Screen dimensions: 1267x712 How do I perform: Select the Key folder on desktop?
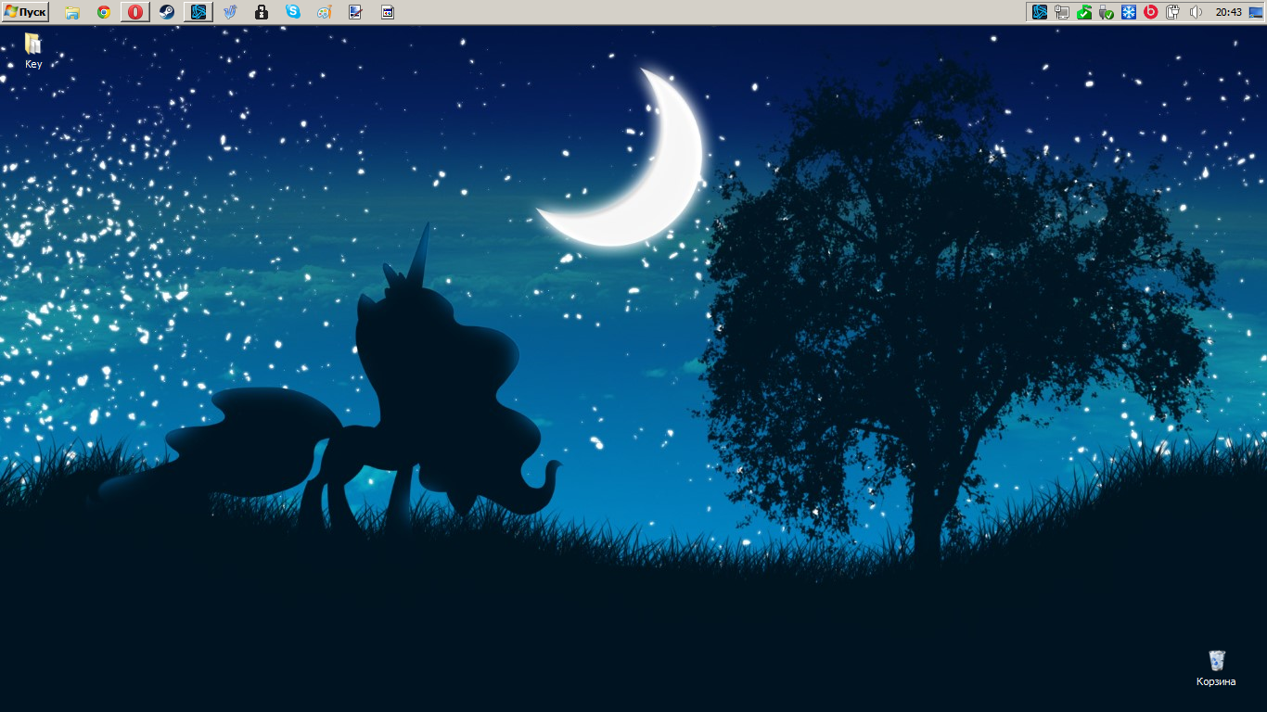[x=33, y=51]
